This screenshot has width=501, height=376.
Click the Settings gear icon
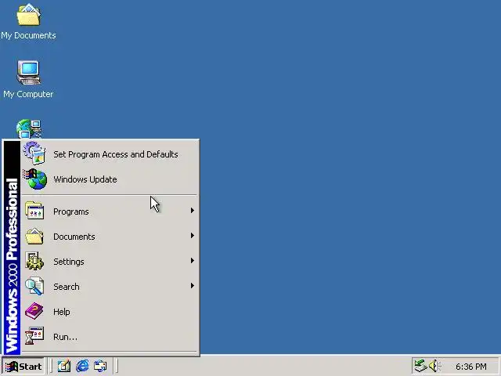point(34,261)
